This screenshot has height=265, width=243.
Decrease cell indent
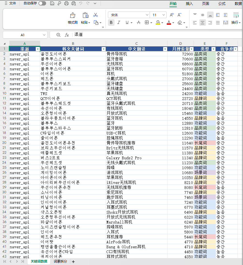pyautogui.click(x=218, y=15)
